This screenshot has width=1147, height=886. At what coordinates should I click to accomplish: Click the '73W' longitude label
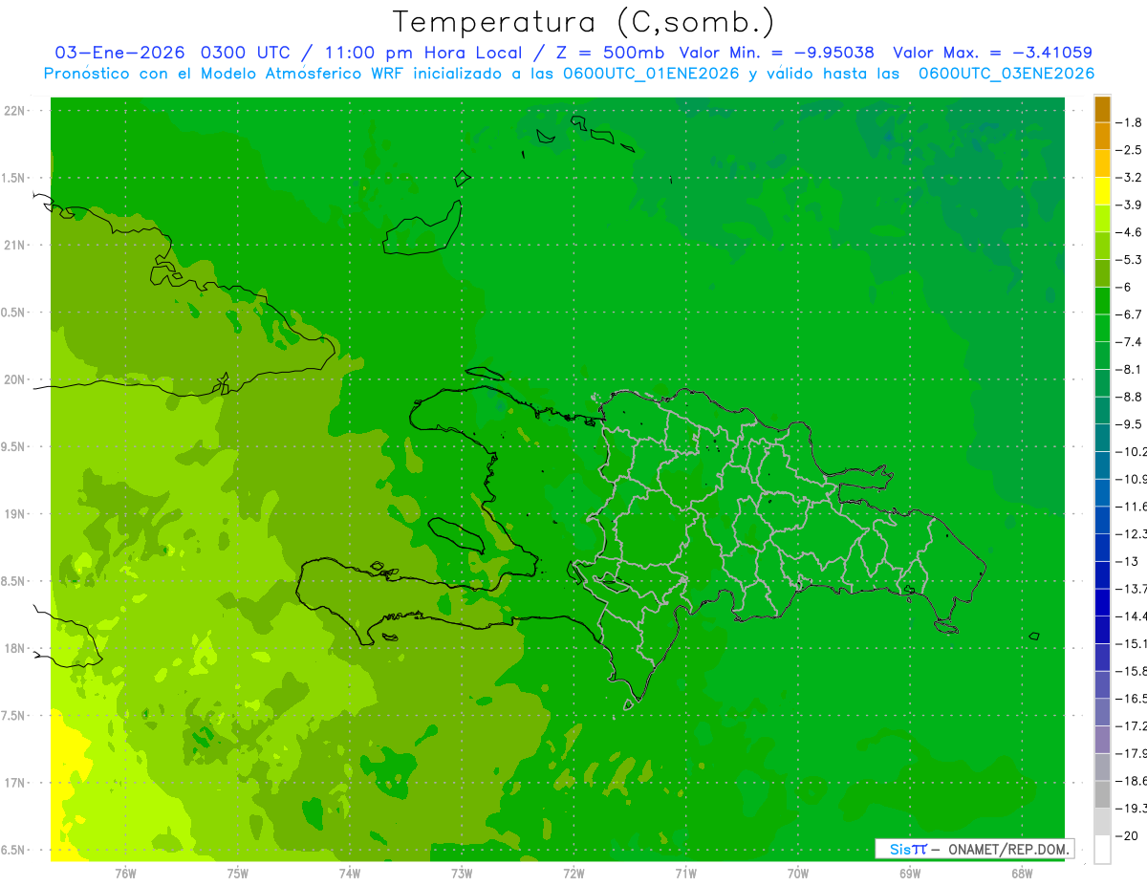462,873
